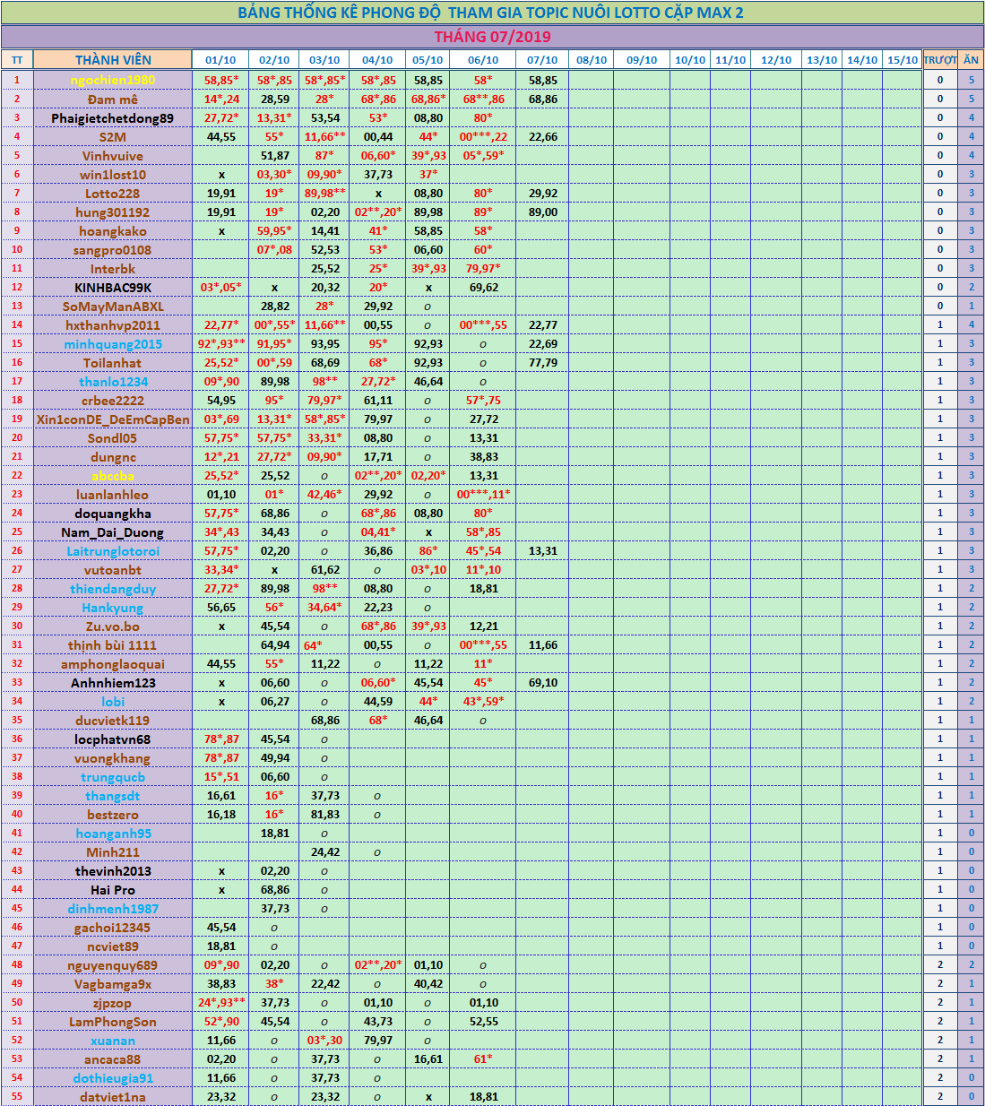985x1106 pixels.
Task: Click member name hxthanhvp2011
Action: pyautogui.click(x=113, y=324)
